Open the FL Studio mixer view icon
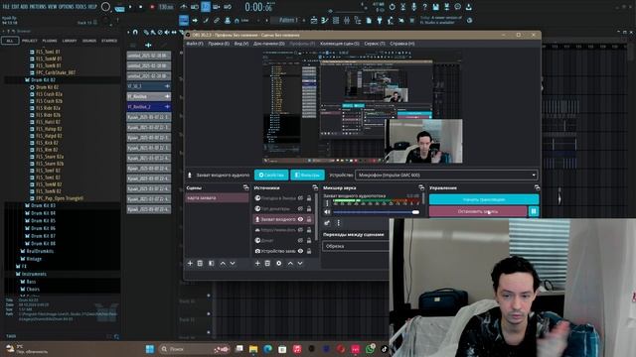 pos(347,20)
